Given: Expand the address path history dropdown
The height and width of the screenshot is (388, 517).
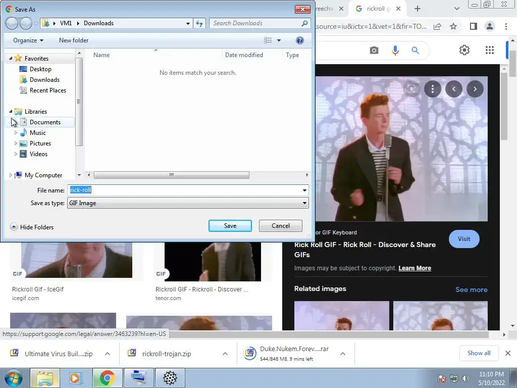Looking at the screenshot, I should 188,23.
